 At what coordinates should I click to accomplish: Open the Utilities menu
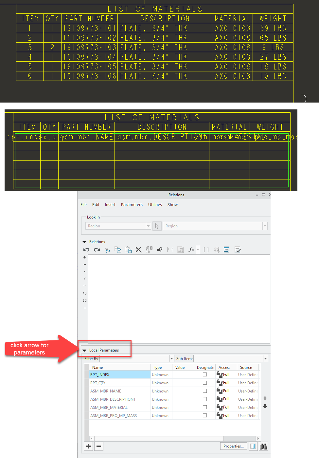click(x=155, y=204)
